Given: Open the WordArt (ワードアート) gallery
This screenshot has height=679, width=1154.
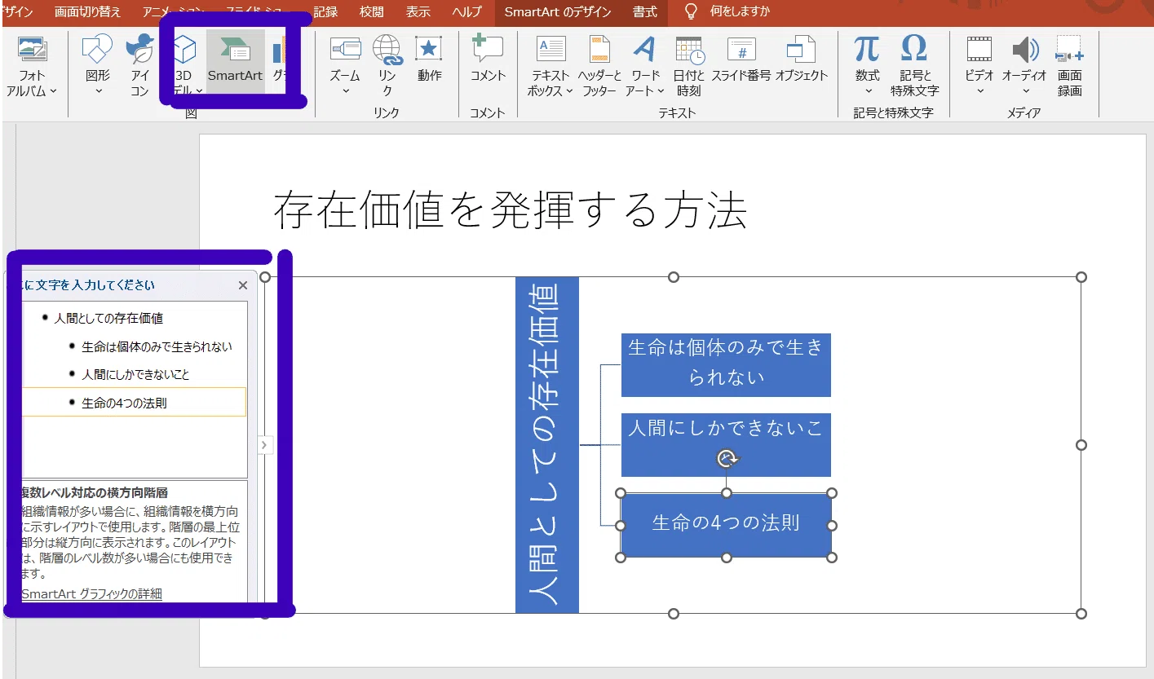Looking at the screenshot, I should pyautogui.click(x=645, y=68).
